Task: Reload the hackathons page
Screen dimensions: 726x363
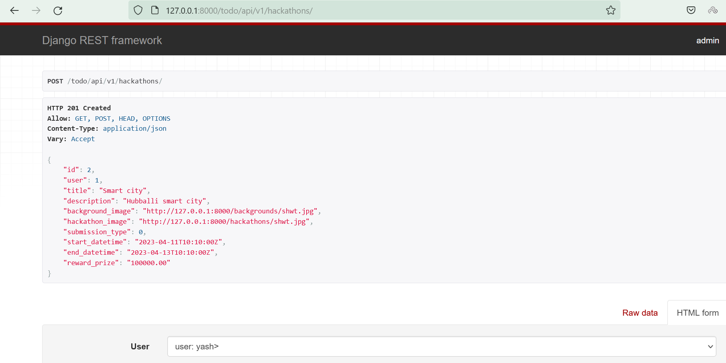Action: click(57, 10)
